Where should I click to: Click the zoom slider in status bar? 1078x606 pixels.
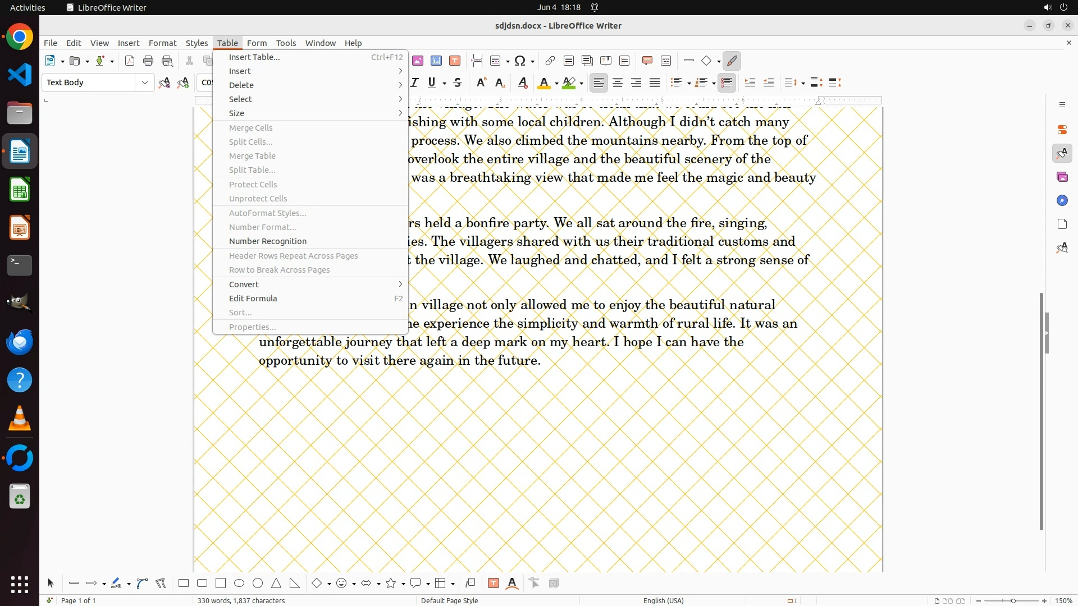tap(1013, 600)
